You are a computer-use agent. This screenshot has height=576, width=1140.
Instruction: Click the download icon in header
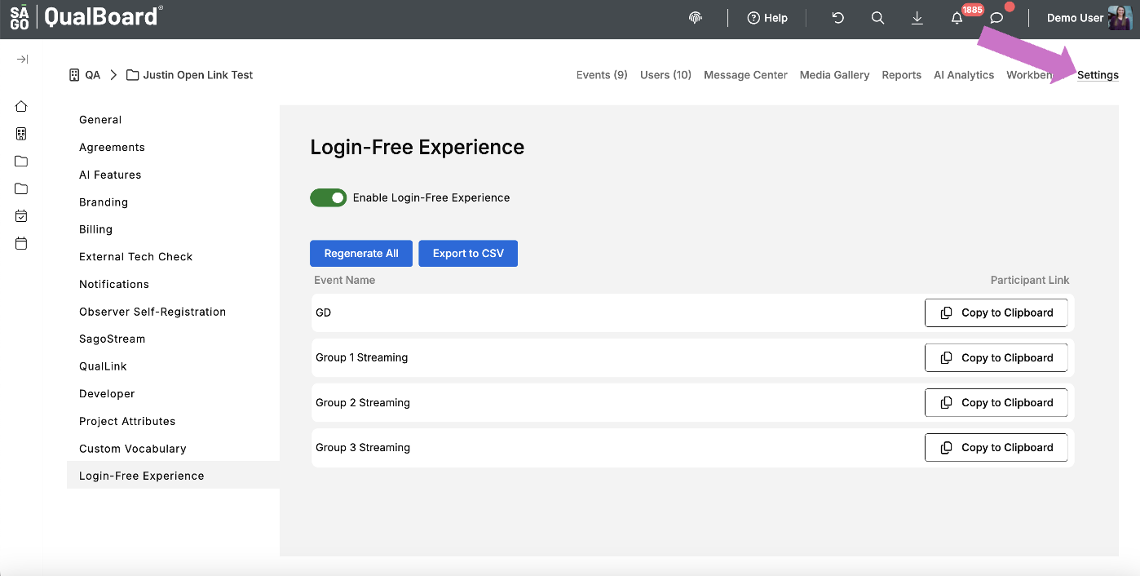tap(917, 18)
